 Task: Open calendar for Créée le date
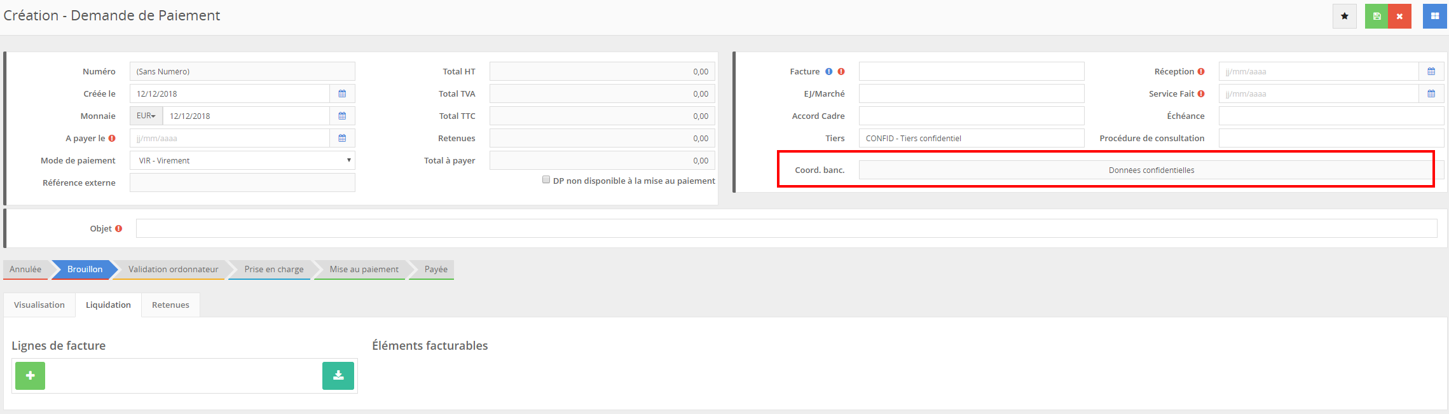tap(342, 93)
